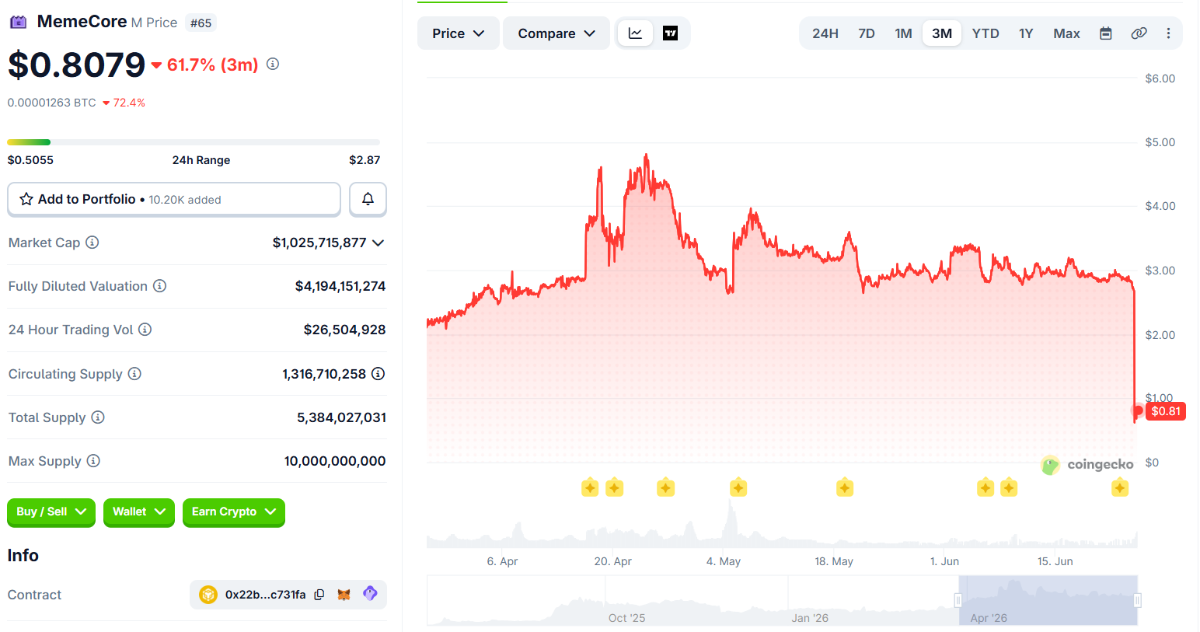1200x632 pixels.
Task: Select the YTD time range
Action: (985, 33)
